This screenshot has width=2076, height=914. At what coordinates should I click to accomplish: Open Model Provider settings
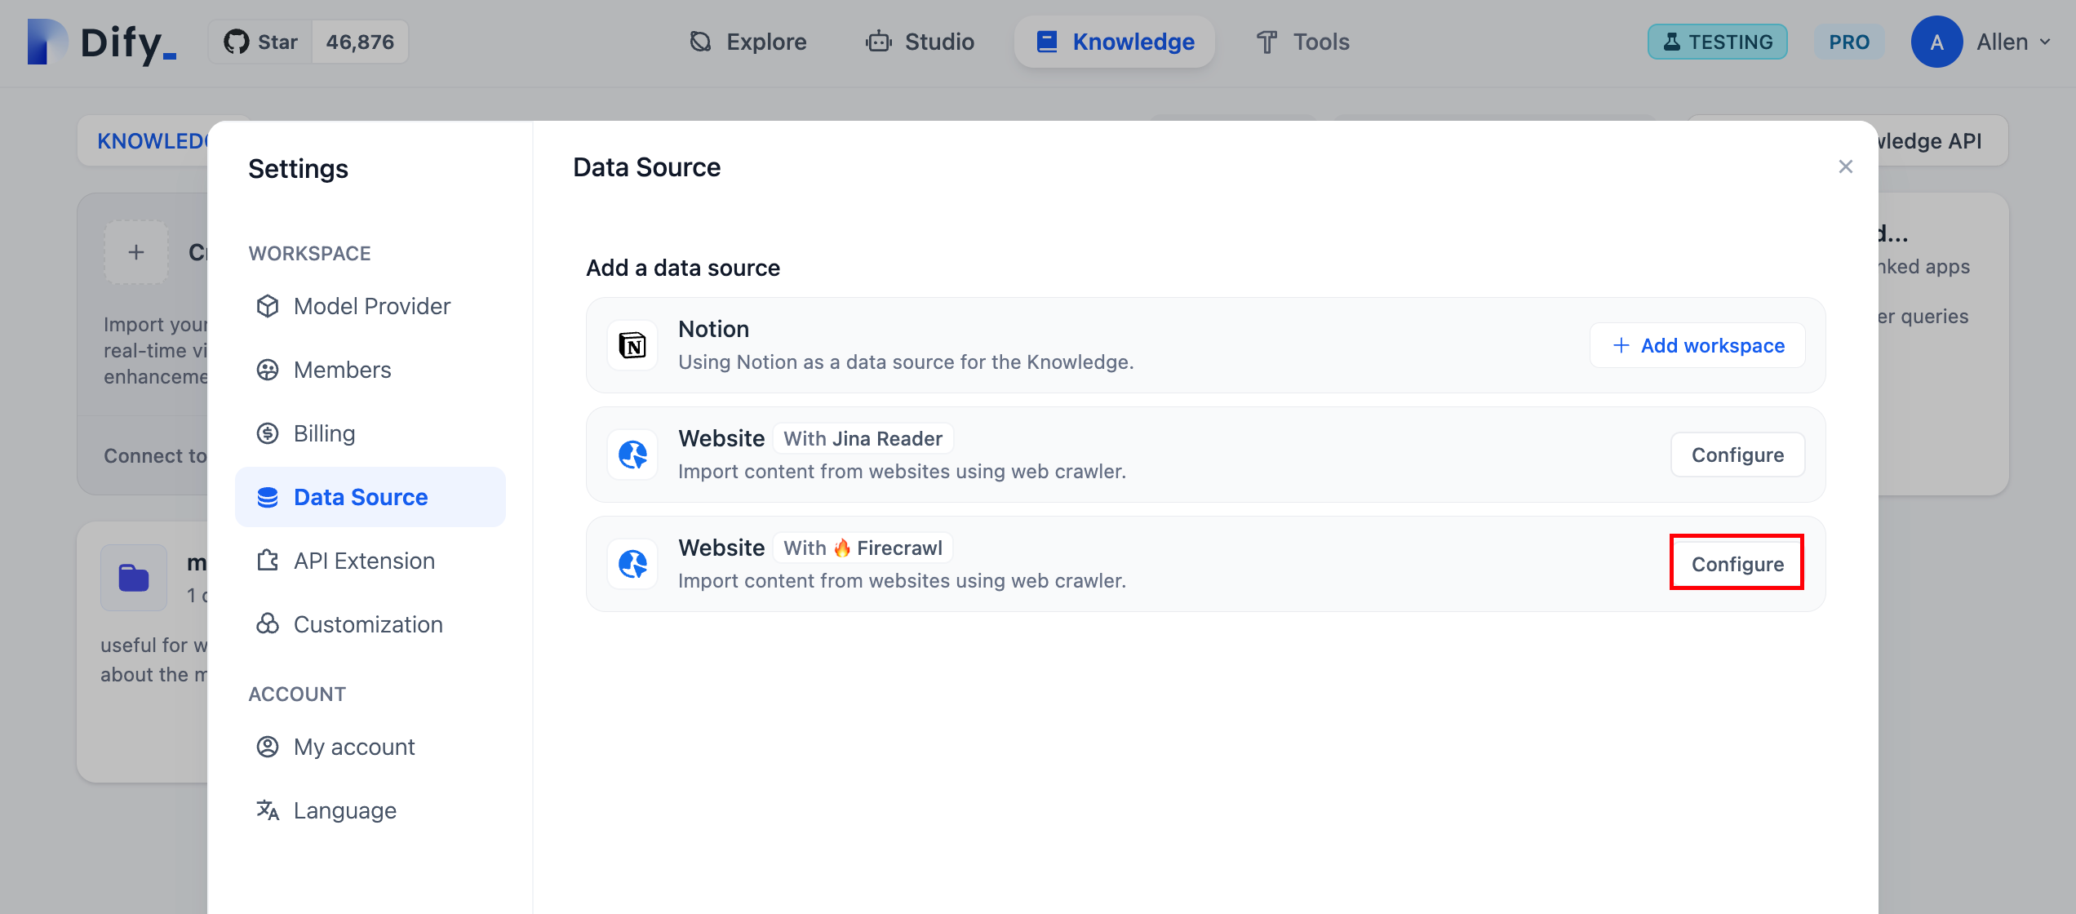click(371, 306)
